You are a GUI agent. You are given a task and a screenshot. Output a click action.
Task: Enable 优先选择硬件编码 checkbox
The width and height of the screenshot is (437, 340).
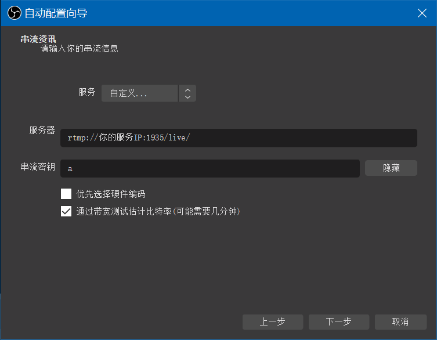(x=66, y=194)
